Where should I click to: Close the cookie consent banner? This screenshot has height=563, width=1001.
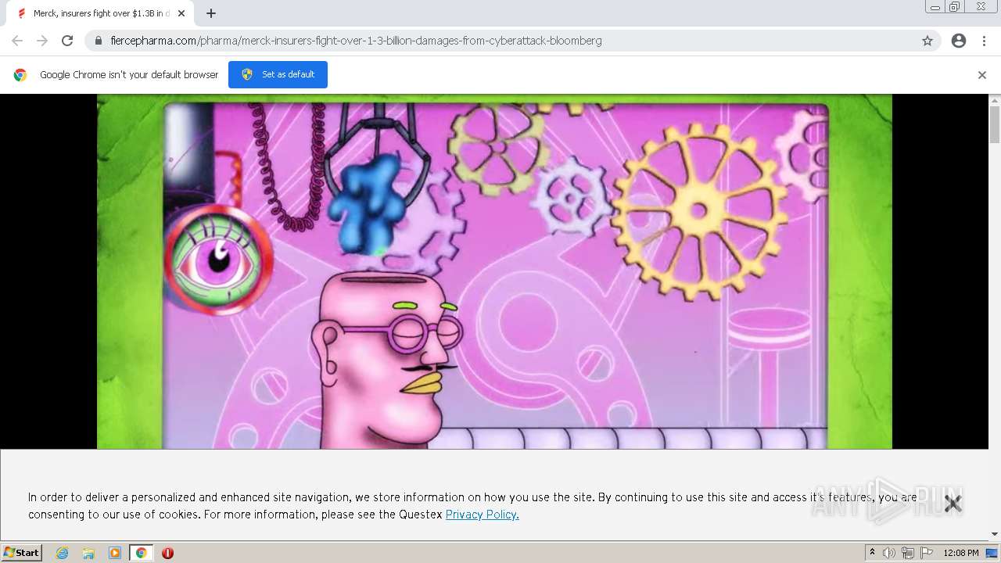[953, 504]
